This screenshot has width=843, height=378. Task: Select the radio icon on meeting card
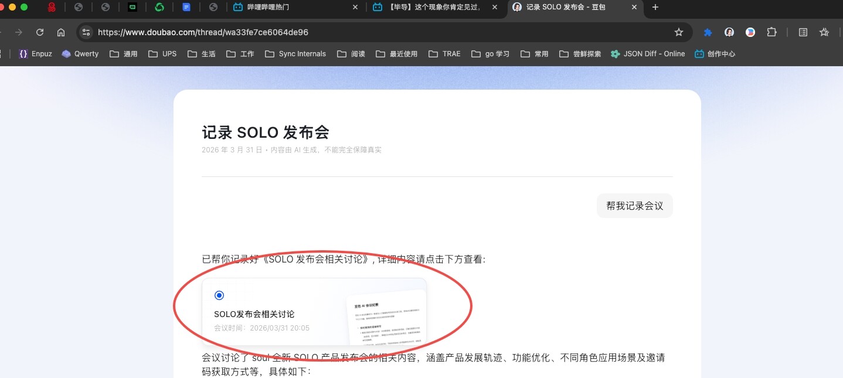[219, 295]
